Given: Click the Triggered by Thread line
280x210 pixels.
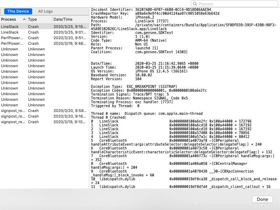Looking at the screenshot, I should click(x=115, y=106).
